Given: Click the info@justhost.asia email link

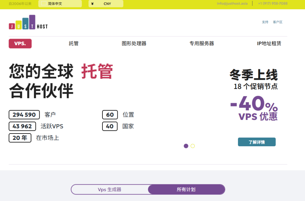Looking at the screenshot, I should coord(232,4).
